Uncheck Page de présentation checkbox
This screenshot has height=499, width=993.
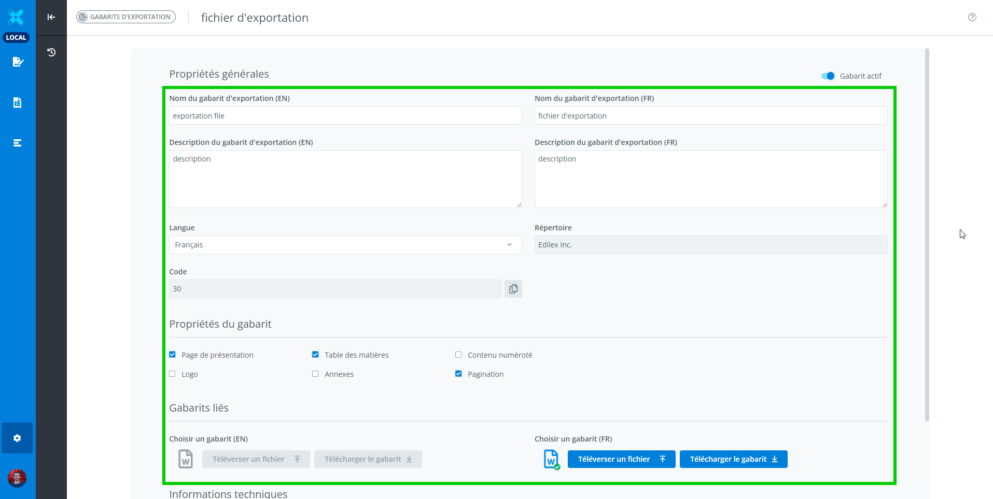click(x=173, y=355)
